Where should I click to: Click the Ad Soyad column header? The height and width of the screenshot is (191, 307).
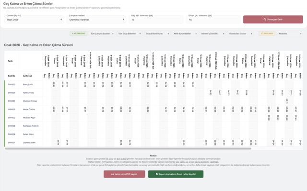coord(27,76)
